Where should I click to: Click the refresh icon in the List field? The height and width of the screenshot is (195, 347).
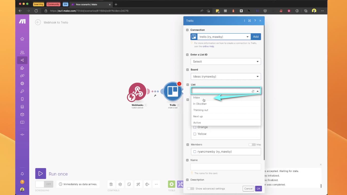coord(253,91)
